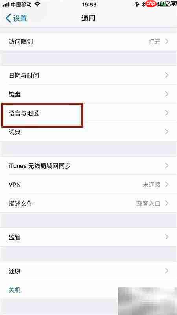Tap the Wi-Fi status icon
The image size is (177, 315).
[x=37, y=4]
